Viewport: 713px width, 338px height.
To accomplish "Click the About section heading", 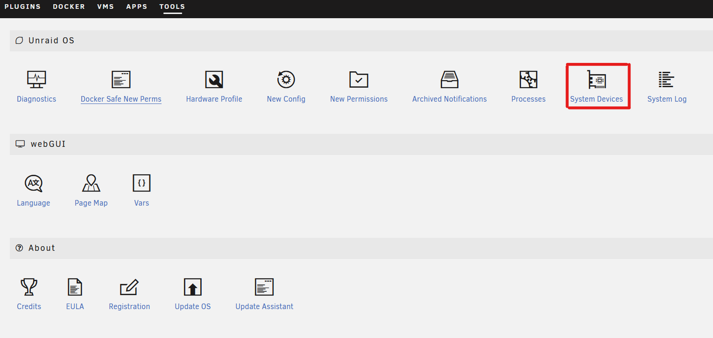I will point(42,248).
